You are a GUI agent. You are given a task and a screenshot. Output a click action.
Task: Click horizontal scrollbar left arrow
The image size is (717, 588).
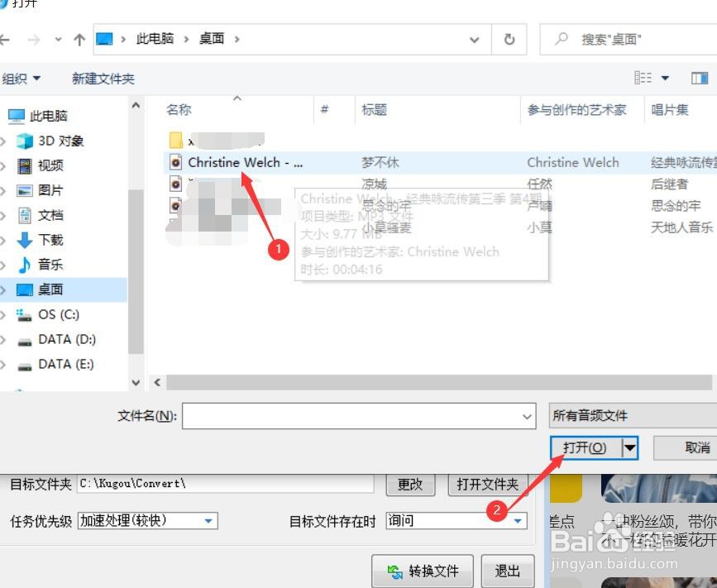coord(157,382)
